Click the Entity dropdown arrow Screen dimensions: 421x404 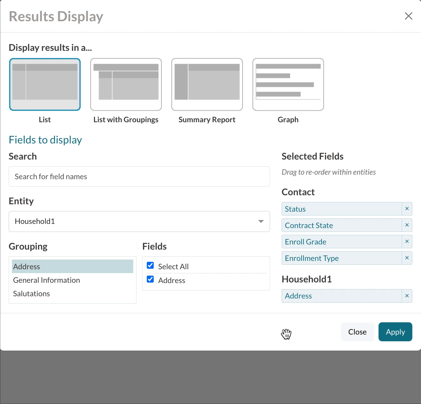coord(261,221)
